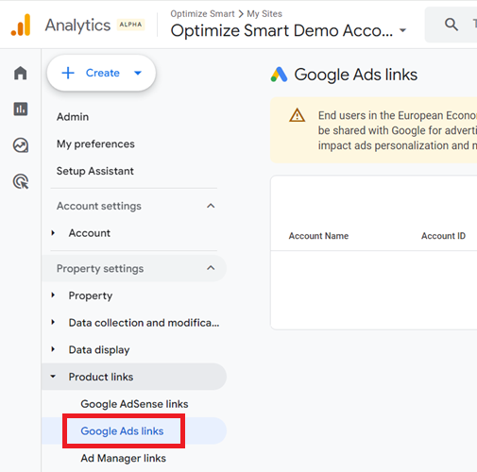Click the Property tree item label
Image resolution: width=477 pixels, height=472 pixels.
91,295
